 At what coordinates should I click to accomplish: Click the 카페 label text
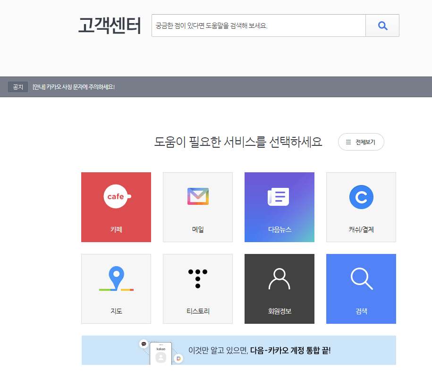click(116, 229)
